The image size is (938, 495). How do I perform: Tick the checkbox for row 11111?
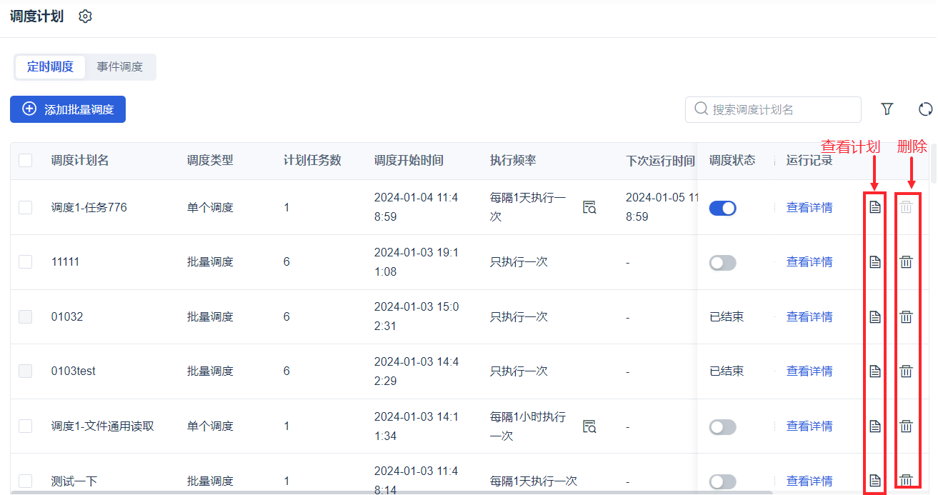tap(26, 262)
